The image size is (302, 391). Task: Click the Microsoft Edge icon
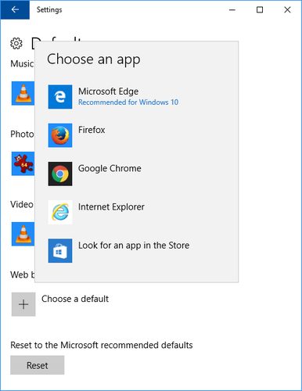pos(60,97)
